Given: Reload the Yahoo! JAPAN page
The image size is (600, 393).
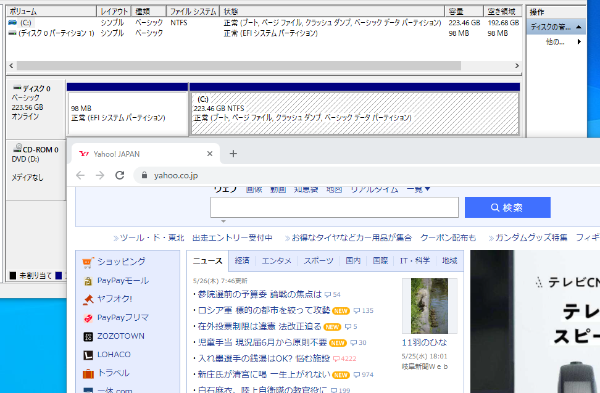Looking at the screenshot, I should [120, 175].
